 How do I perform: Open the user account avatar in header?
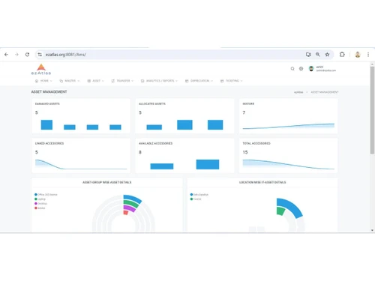pos(311,69)
